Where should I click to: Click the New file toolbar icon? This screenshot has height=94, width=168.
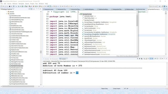[x=2, y=6]
